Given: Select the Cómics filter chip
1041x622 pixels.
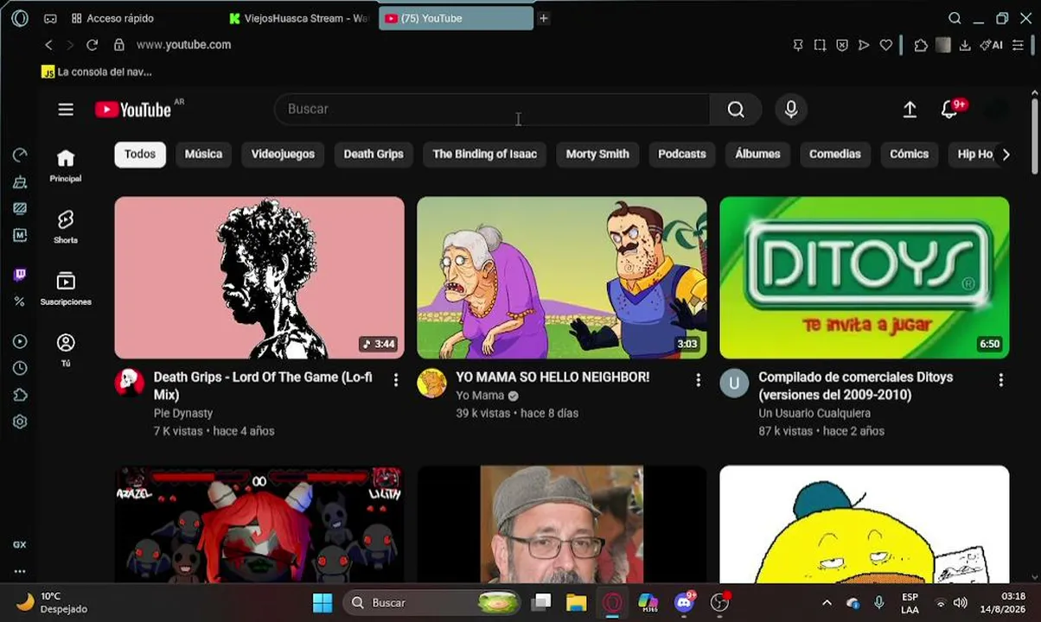Looking at the screenshot, I should click(x=910, y=155).
